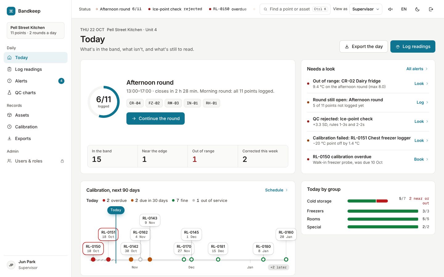Mute sounds with the speaker icon
This screenshot has width=444, height=277.
click(390, 9)
